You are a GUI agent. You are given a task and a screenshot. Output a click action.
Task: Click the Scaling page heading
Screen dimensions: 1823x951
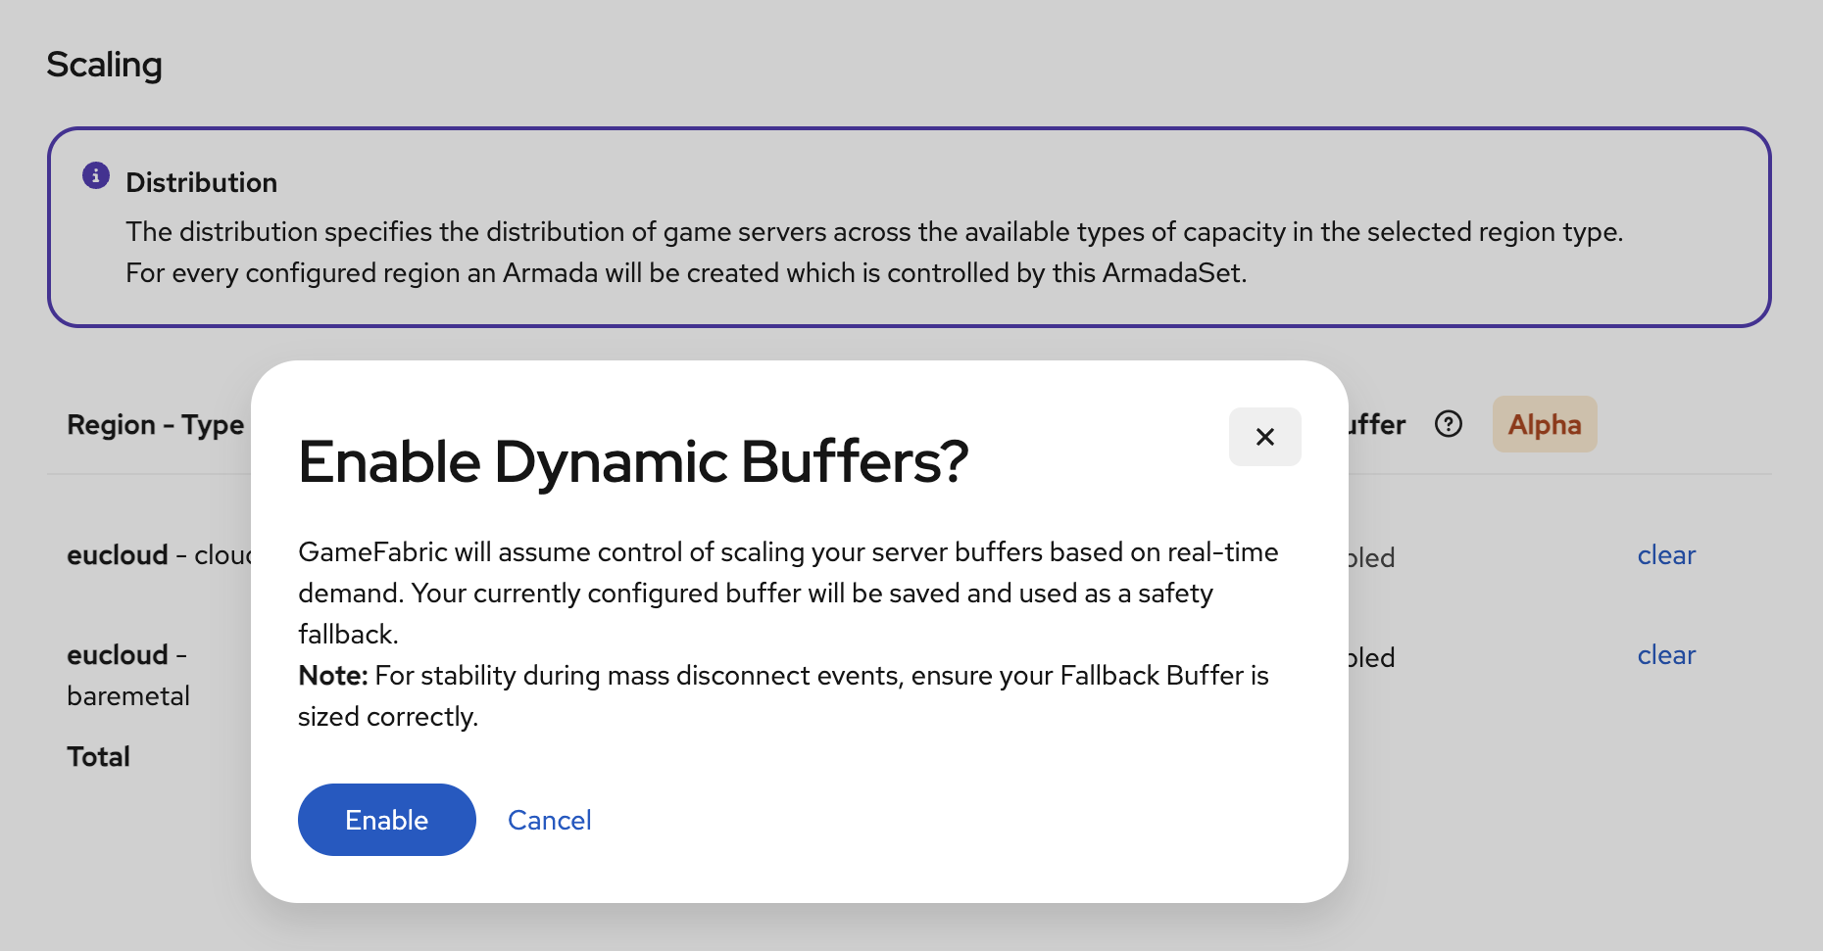[x=104, y=64]
